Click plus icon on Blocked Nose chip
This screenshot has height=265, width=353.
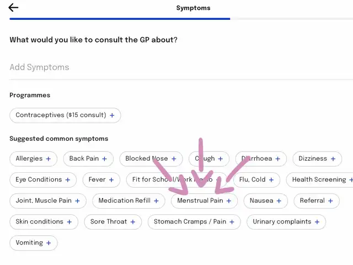(174, 159)
